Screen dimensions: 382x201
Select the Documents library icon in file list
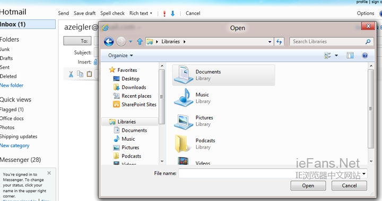(x=184, y=75)
